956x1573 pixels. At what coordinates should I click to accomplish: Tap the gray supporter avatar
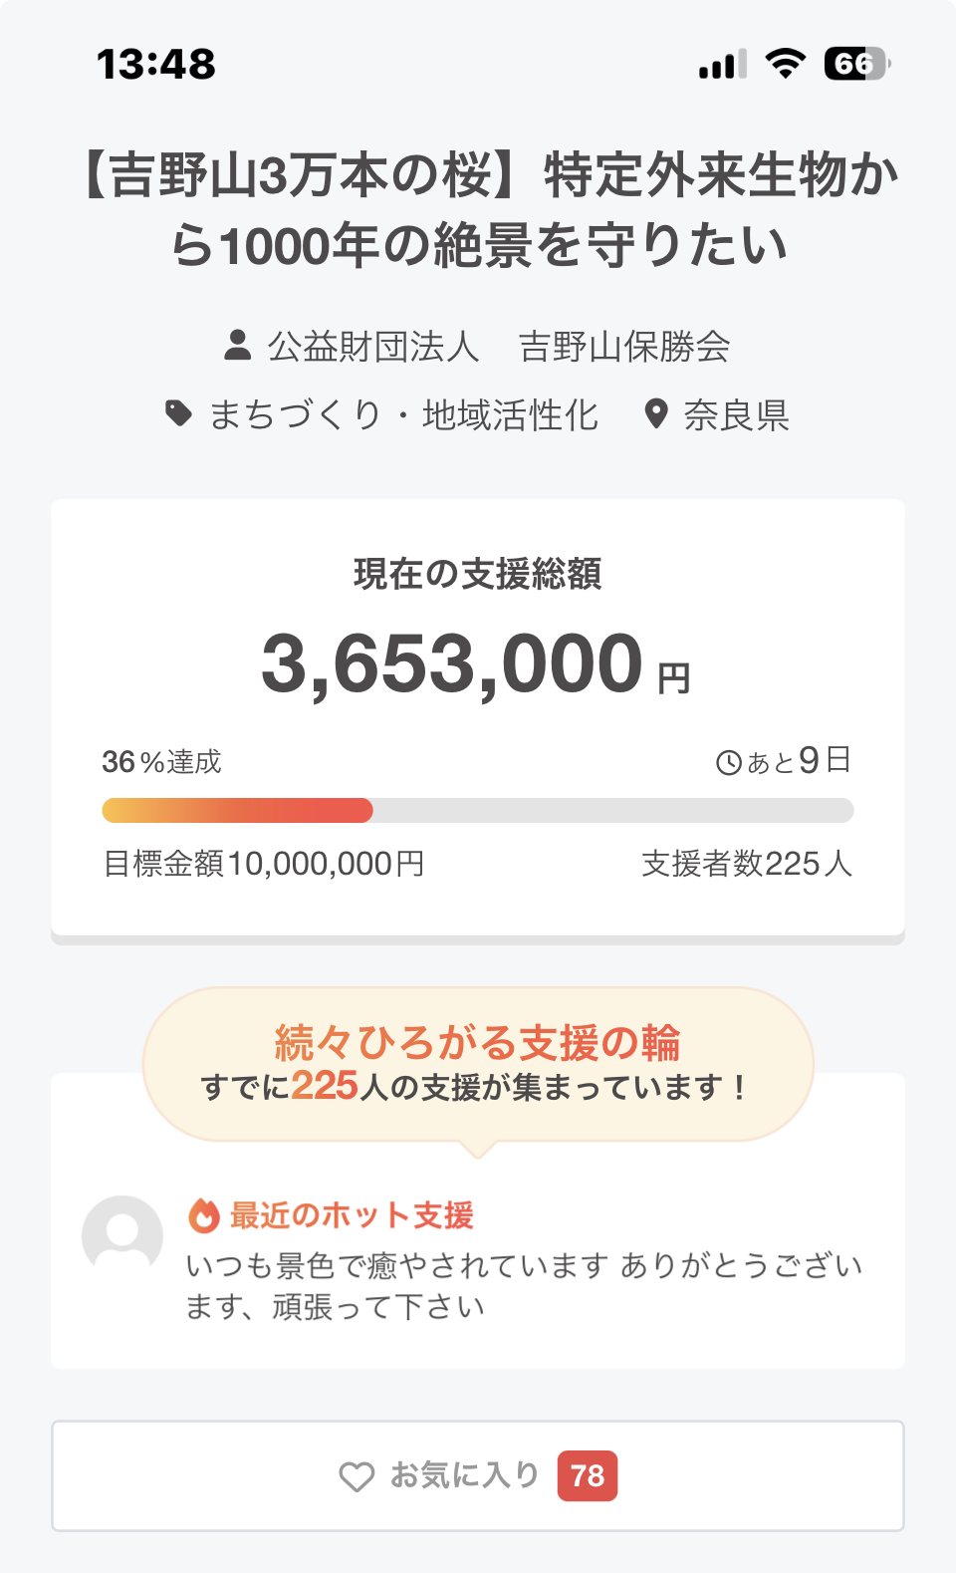click(122, 1235)
